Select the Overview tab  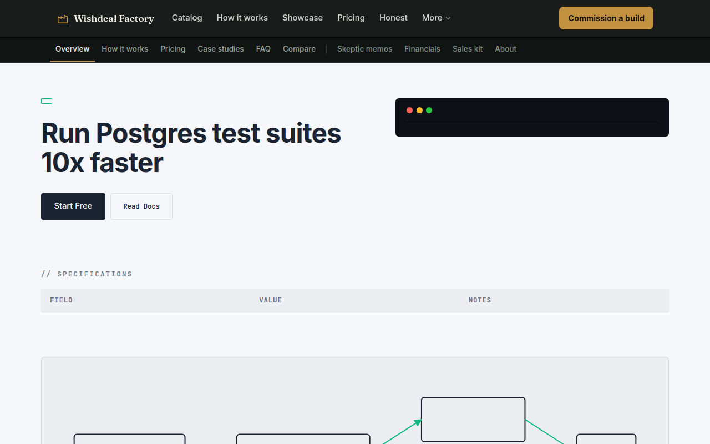(72, 49)
